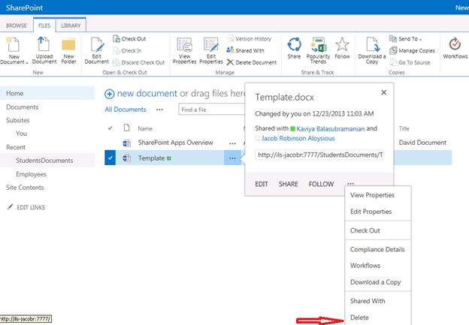
Task: Click the Find a file search box
Action: point(211,110)
